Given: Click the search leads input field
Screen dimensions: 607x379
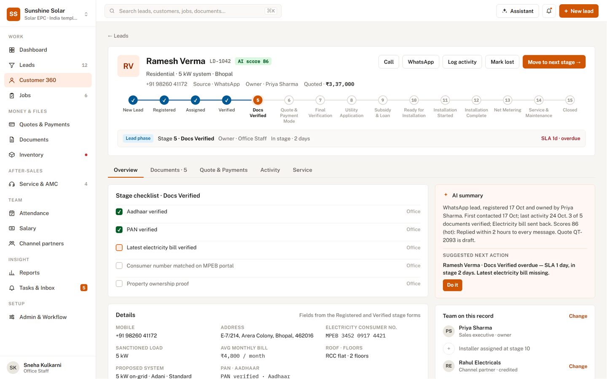Looking at the screenshot, I should 193,11.
